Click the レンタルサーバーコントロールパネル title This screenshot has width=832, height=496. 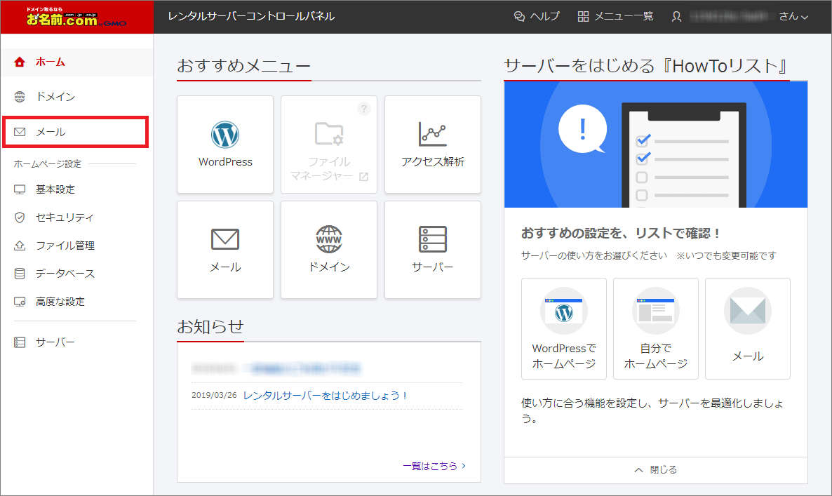coord(252,16)
